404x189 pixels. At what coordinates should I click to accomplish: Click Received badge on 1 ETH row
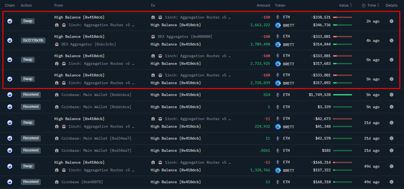coord(31,107)
